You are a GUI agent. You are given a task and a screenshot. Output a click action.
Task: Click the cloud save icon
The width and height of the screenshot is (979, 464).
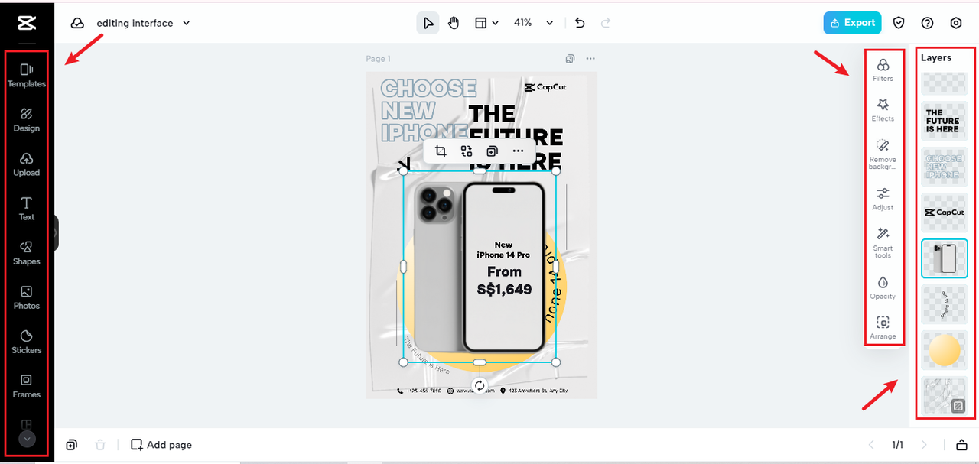pos(77,23)
